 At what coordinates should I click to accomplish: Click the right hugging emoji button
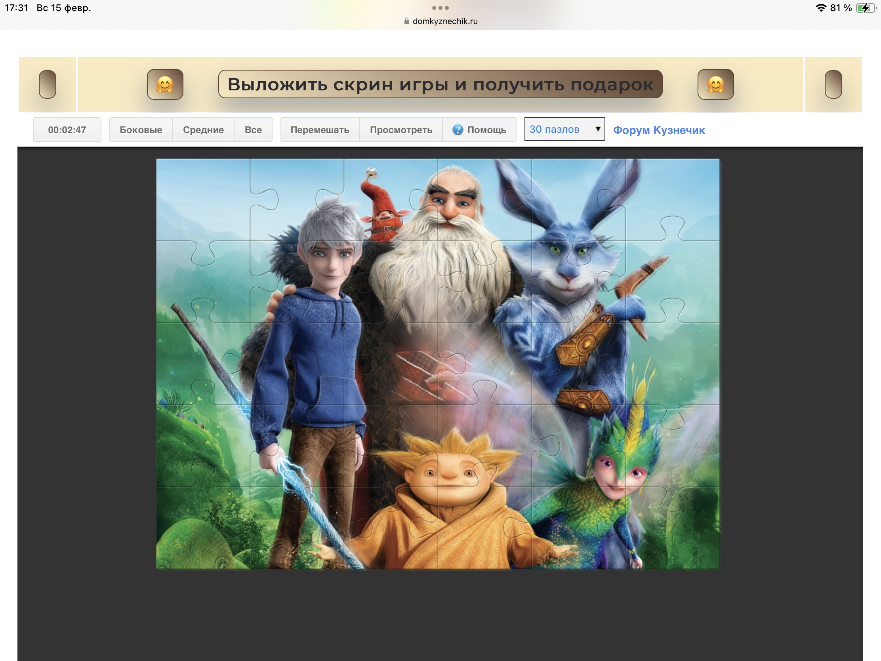[x=715, y=84]
